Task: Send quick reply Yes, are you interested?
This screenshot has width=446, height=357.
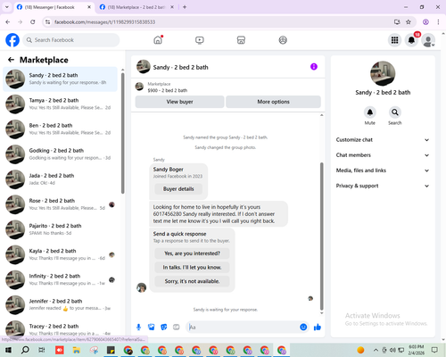Action: (x=192, y=253)
